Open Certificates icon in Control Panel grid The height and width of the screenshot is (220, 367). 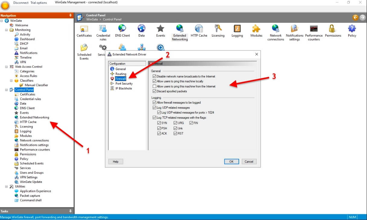tap(84, 31)
